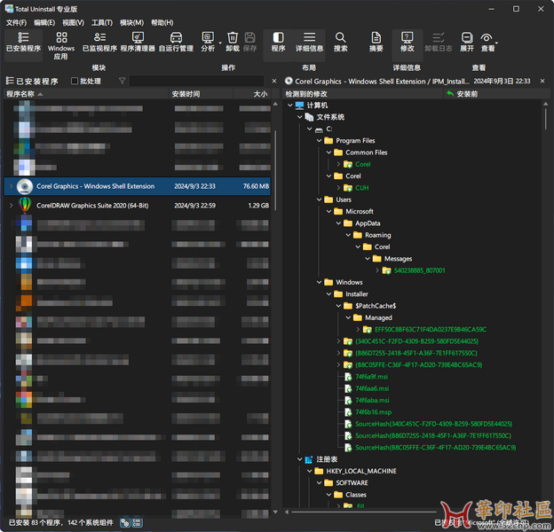Click the 检测到的修改 column header
Image resolution: width=554 pixels, height=532 pixels.
(364, 94)
